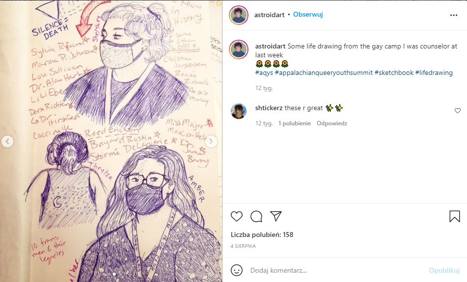Open the #sketchbook hashtag
This screenshot has height=282, width=467.
pyautogui.click(x=394, y=72)
